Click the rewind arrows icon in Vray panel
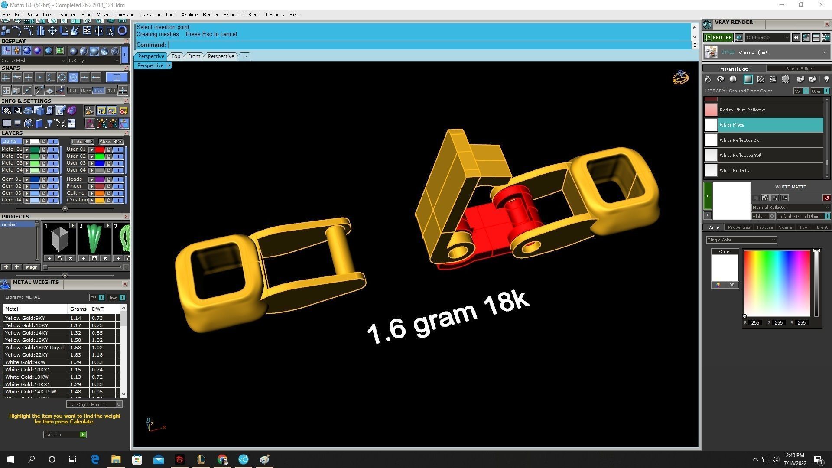The width and height of the screenshot is (832, 468). [x=796, y=38]
